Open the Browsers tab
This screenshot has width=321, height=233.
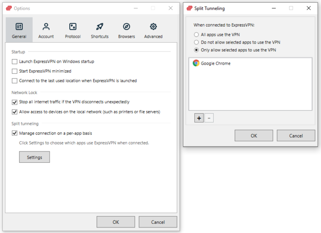coord(126,30)
